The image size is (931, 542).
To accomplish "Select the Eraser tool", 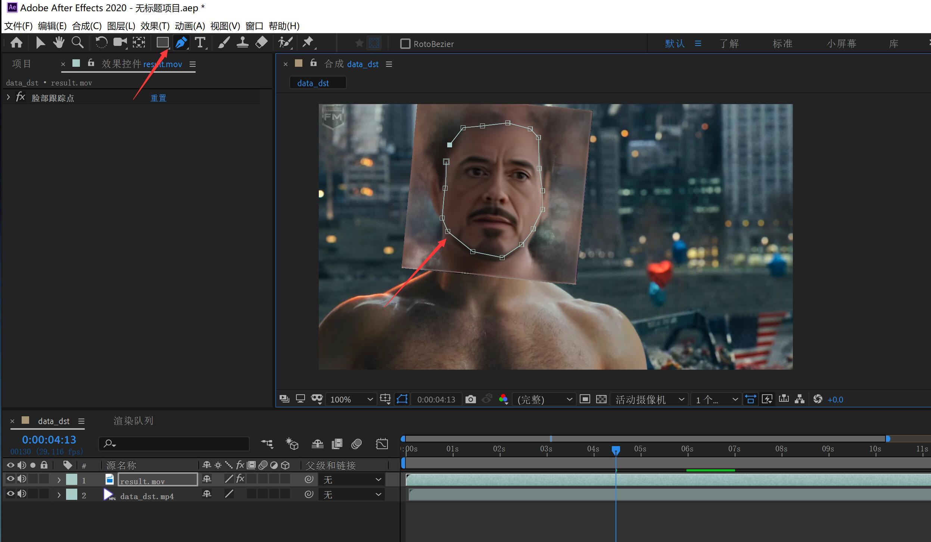I will point(261,43).
